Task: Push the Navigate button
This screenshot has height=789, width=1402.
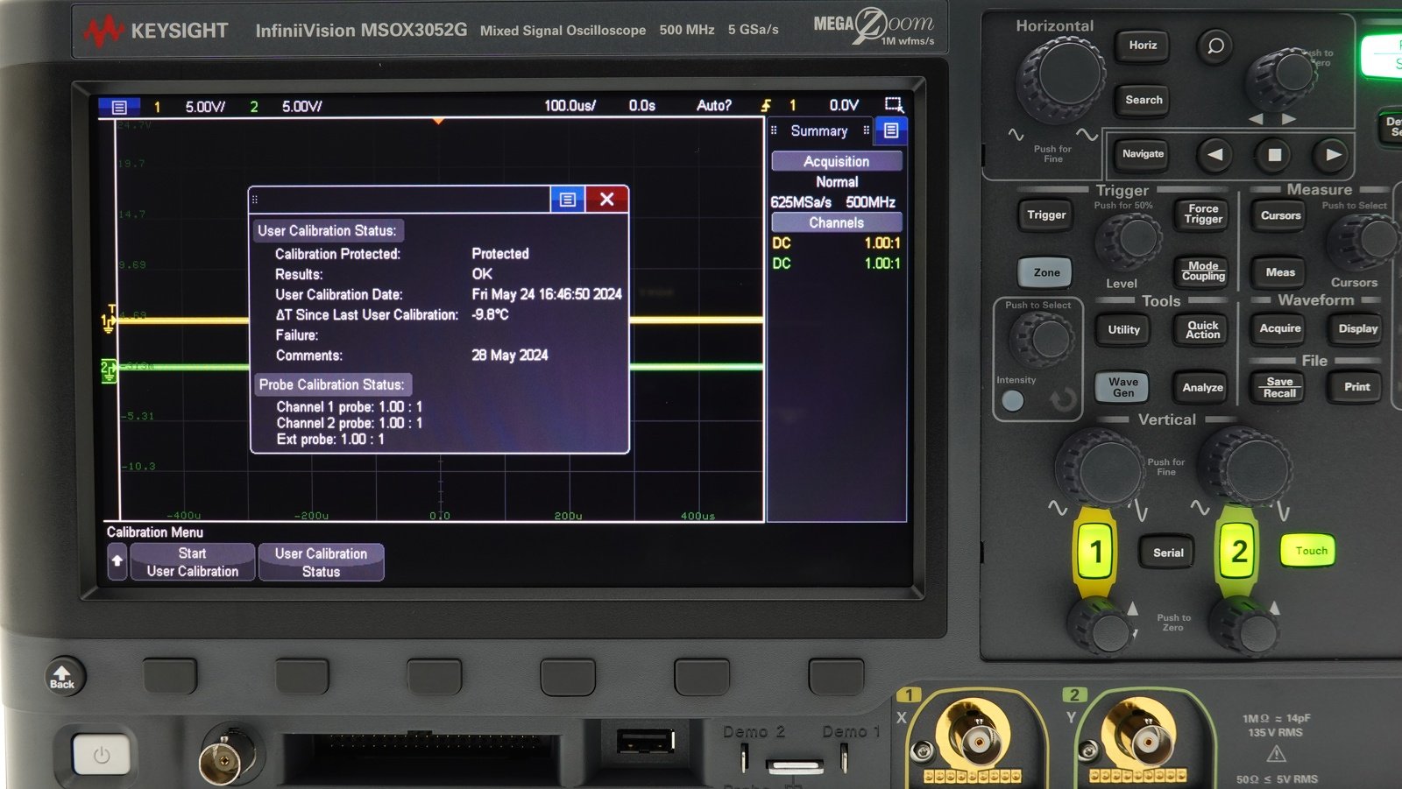Action: pos(1144,154)
